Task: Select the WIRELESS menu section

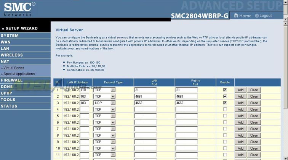Action: click(x=25, y=55)
